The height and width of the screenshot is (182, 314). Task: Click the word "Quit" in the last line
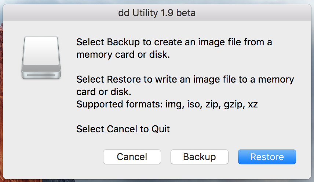pos(160,129)
